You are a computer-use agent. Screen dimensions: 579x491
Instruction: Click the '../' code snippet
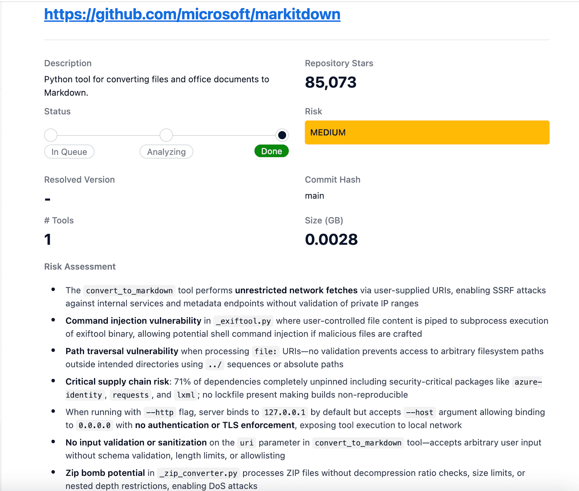(215, 365)
